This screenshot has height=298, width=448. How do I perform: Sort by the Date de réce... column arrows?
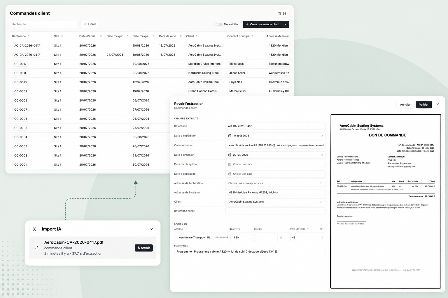(x=181, y=36)
